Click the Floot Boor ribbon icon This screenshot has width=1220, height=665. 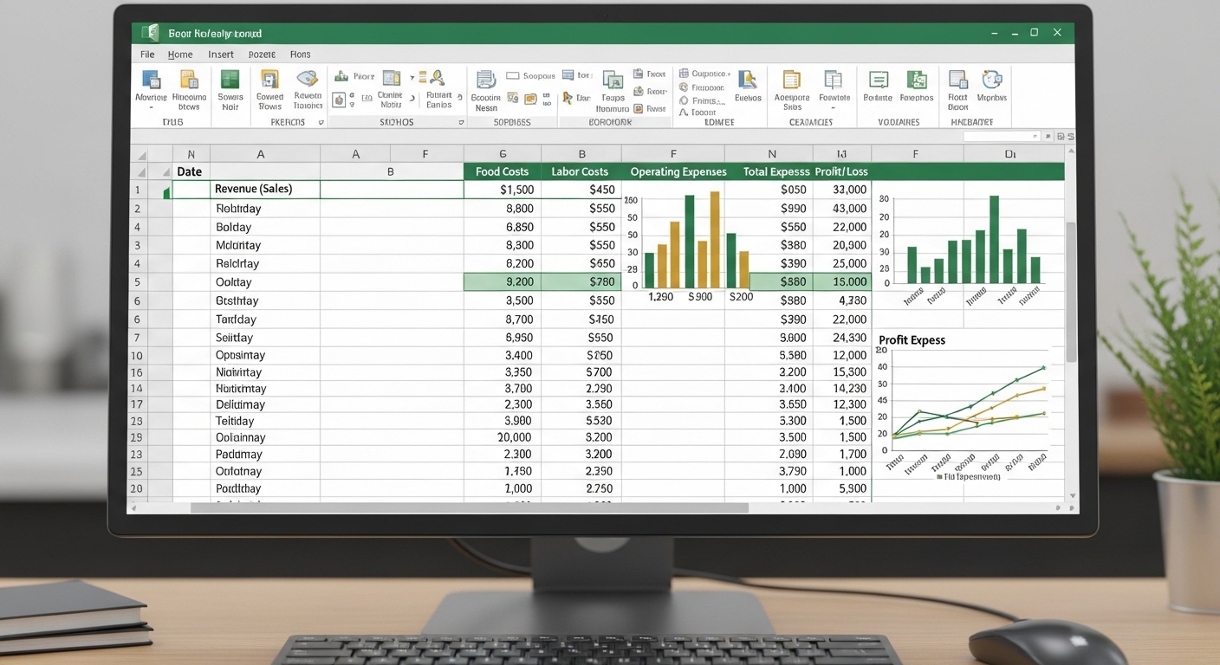click(x=957, y=81)
